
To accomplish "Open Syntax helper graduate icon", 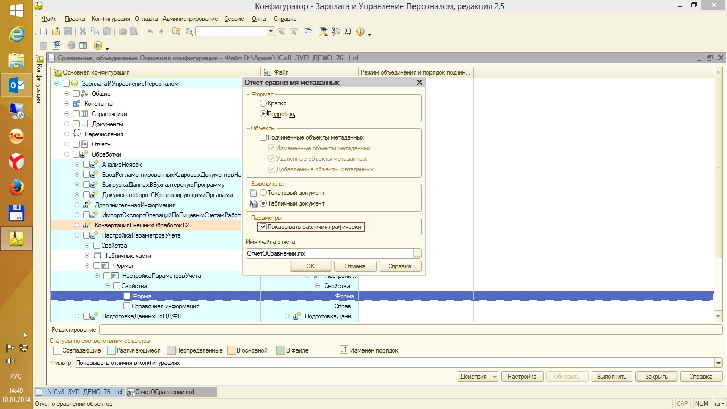I will click(324, 32).
